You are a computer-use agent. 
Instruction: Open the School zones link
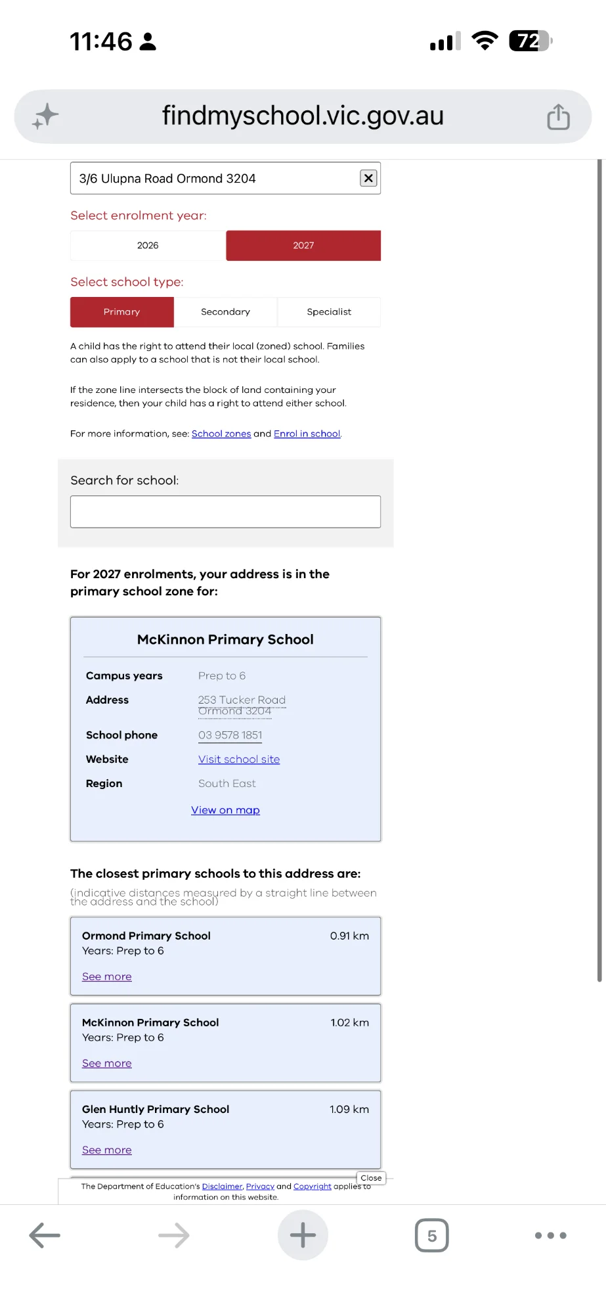(221, 434)
